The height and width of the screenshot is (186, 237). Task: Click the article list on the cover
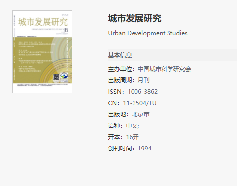click(x=35, y=57)
